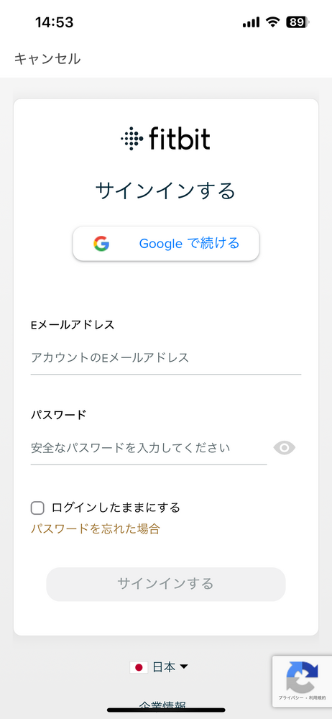Focus the パスワード input field
This screenshot has width=332, height=719.
click(x=149, y=447)
